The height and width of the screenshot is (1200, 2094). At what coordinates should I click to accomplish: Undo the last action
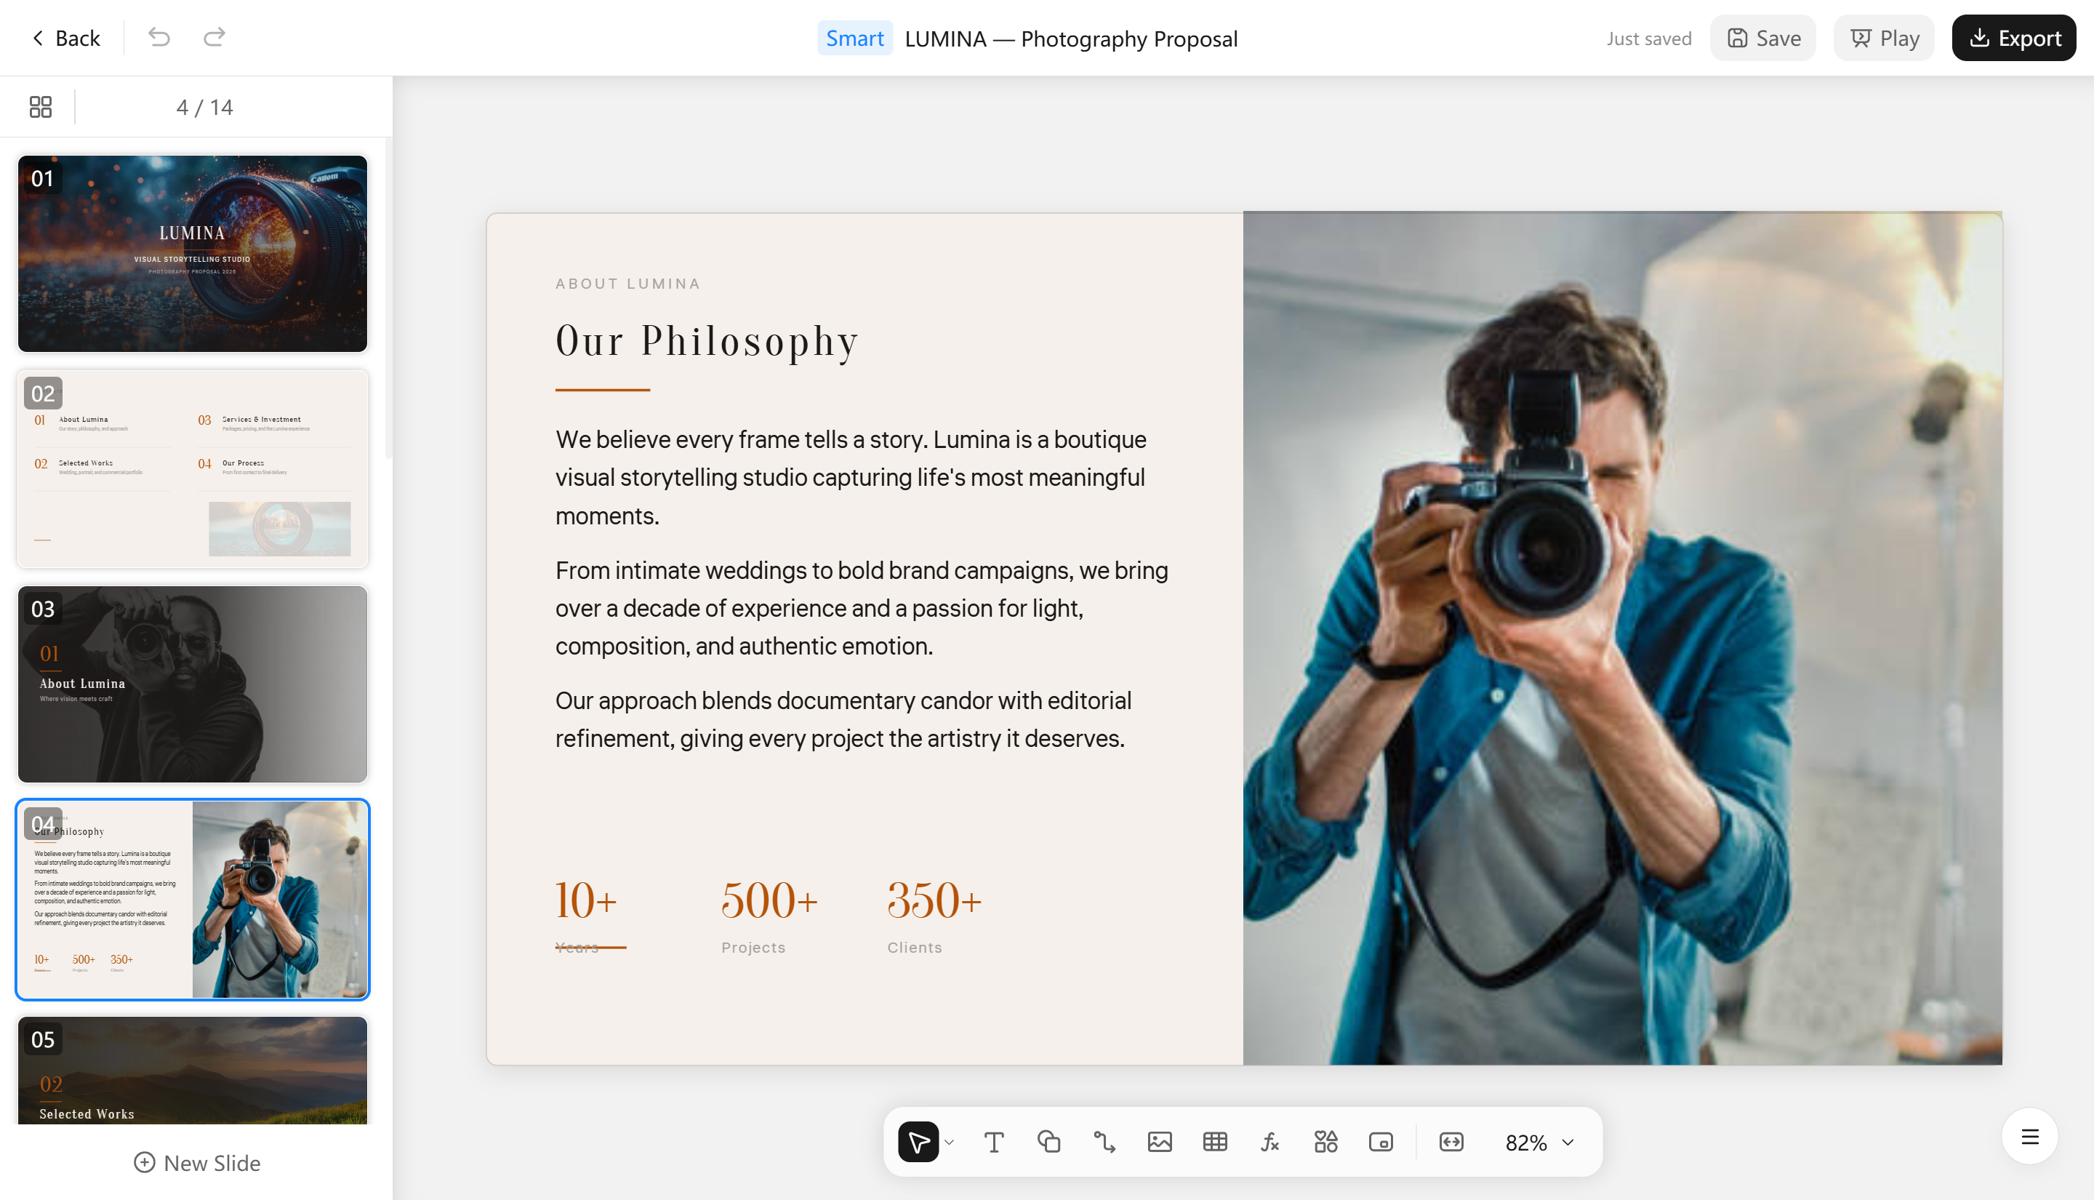pyautogui.click(x=159, y=37)
